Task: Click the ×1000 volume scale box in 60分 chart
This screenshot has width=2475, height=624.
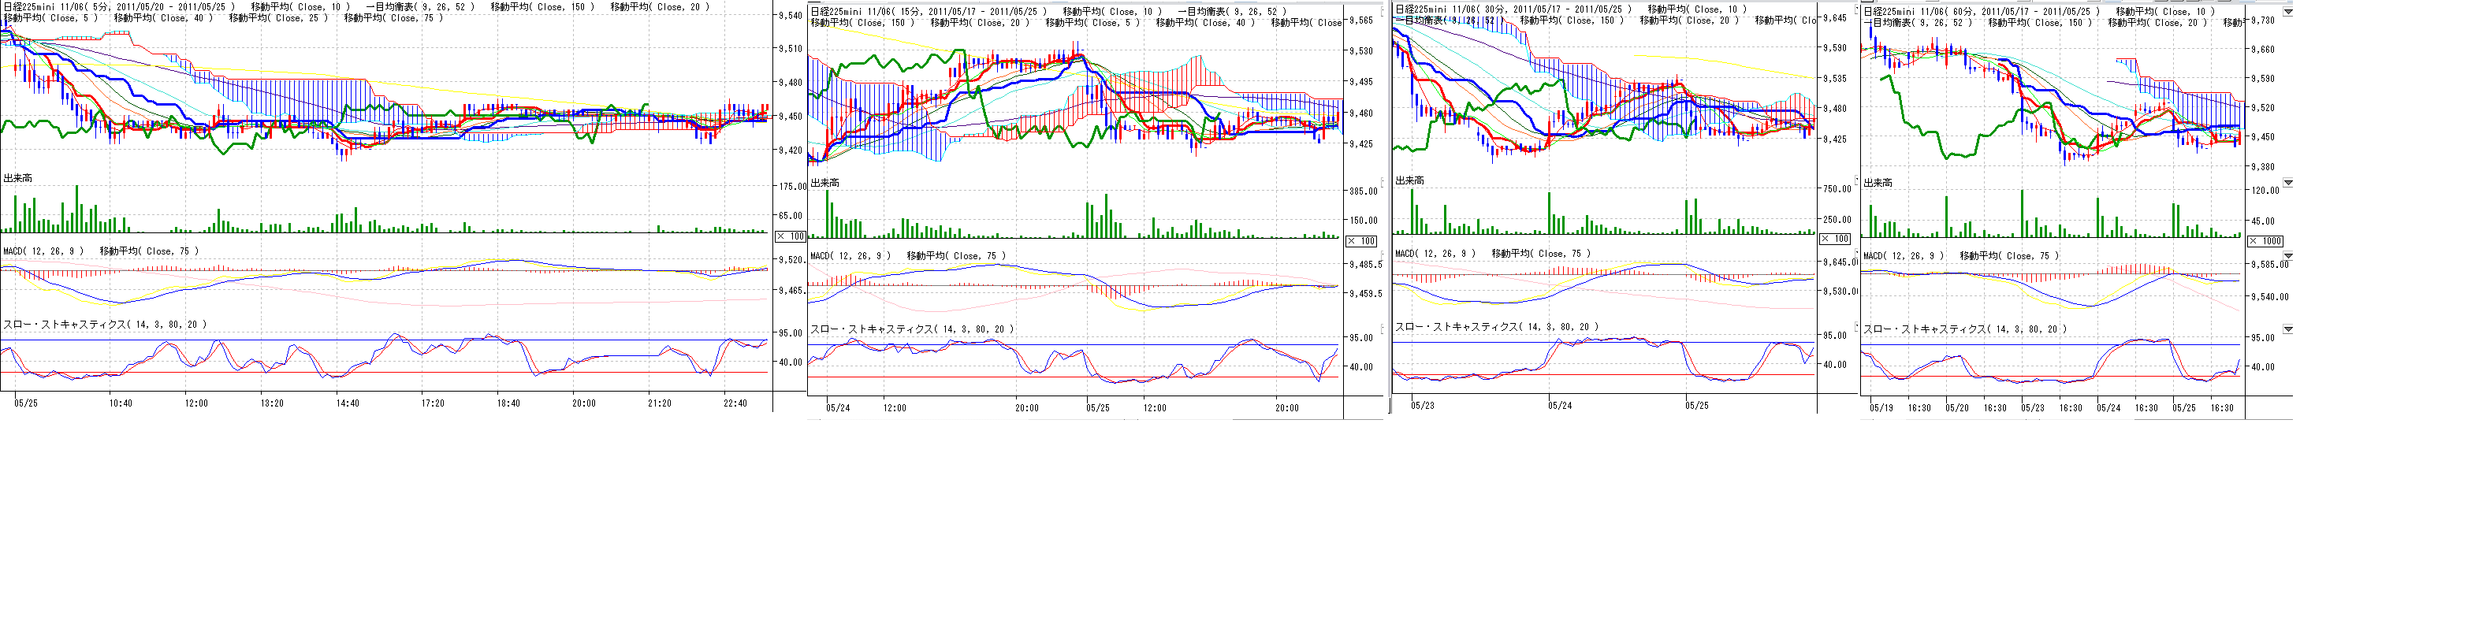Action: [2266, 241]
